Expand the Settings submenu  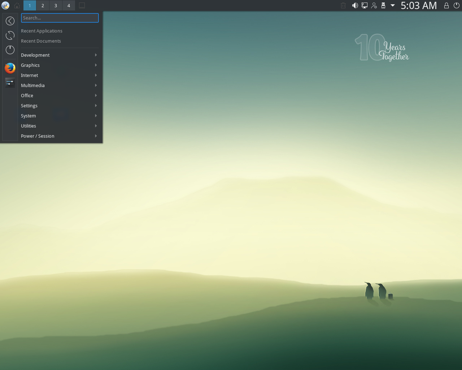tap(60, 106)
